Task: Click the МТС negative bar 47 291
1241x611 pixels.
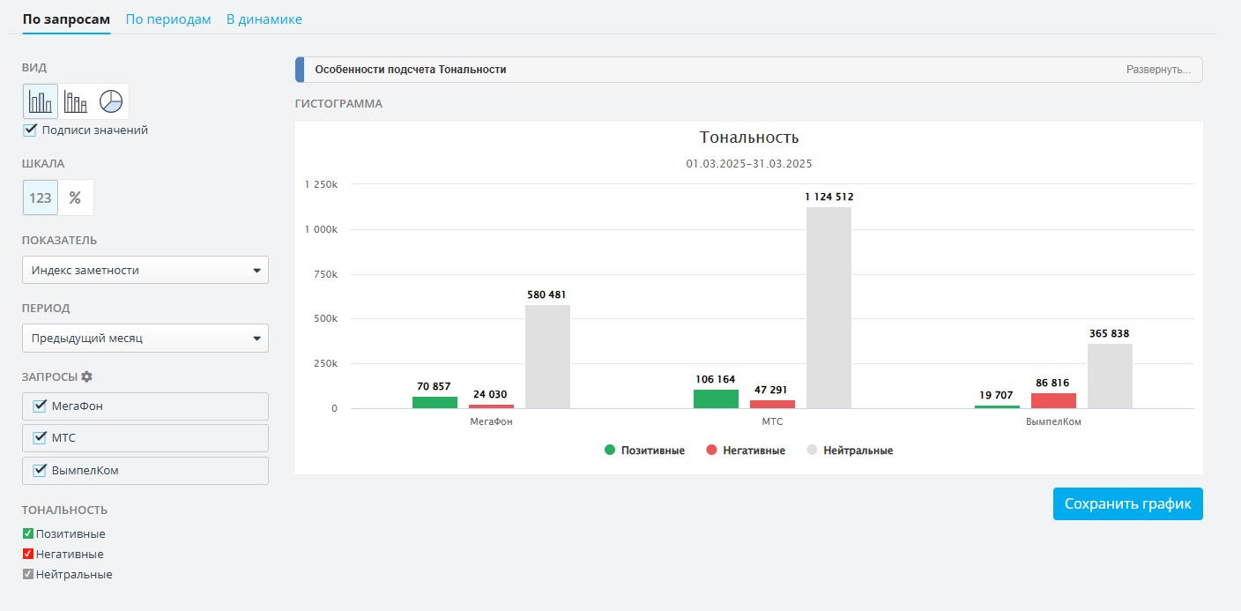Action: tap(772, 404)
